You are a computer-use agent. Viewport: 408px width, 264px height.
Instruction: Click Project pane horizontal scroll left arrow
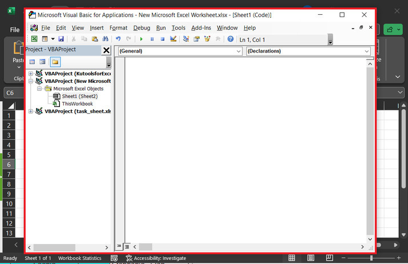(x=30, y=247)
